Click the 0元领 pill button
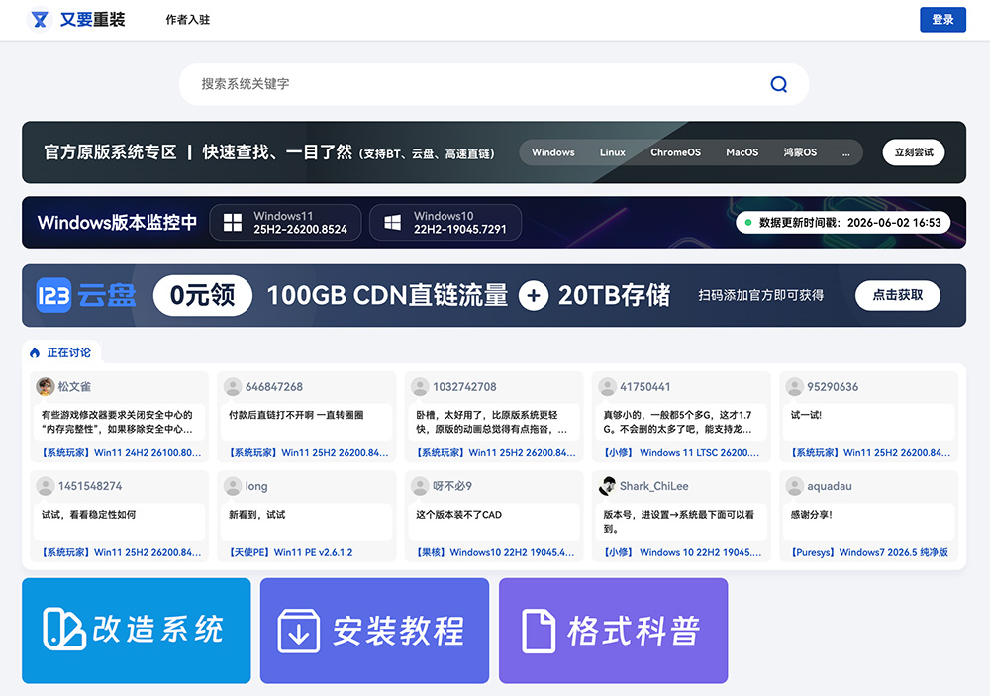Screen dimensions: 990x696 [x=203, y=295]
